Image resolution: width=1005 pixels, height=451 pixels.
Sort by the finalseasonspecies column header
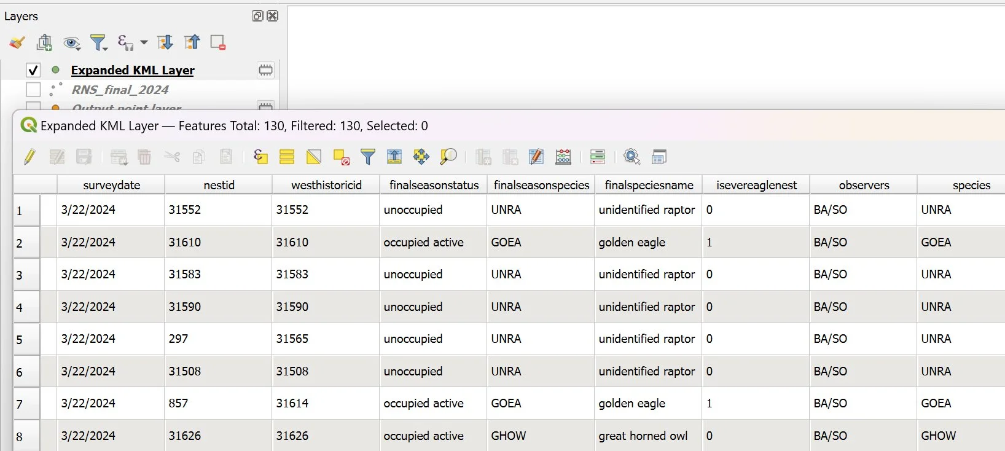point(541,185)
